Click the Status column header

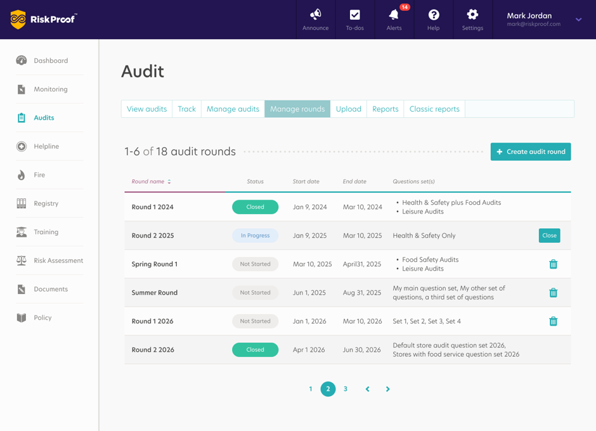pyautogui.click(x=255, y=182)
